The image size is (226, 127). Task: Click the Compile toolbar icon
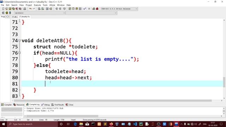tap(70, 9)
